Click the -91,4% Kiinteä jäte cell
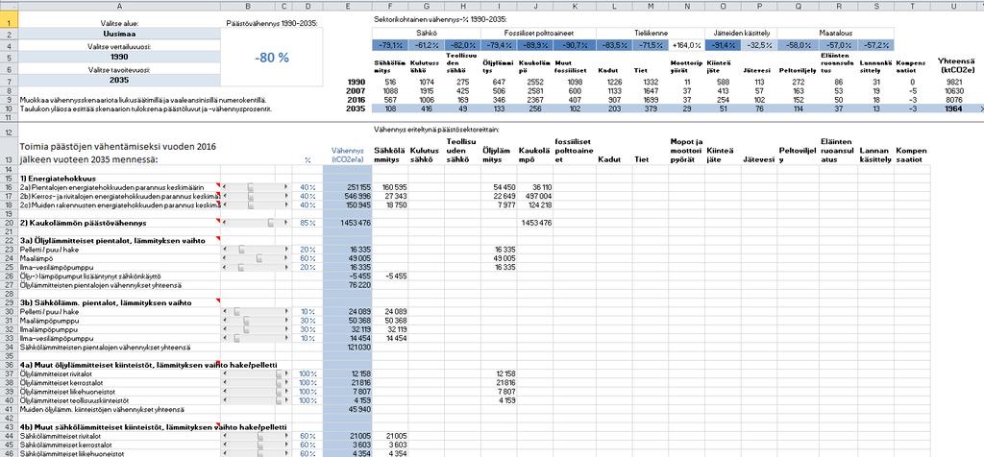Screen dimensions: 984x457 (723, 45)
